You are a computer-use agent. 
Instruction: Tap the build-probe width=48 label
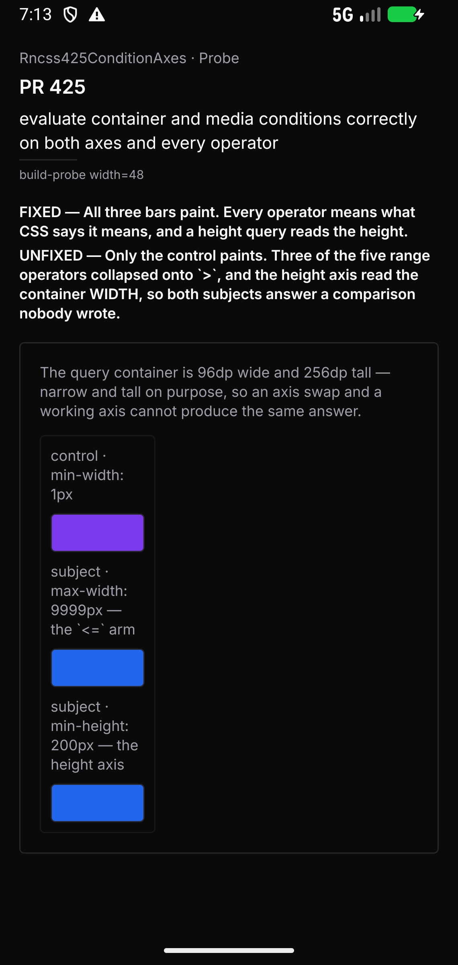click(82, 175)
